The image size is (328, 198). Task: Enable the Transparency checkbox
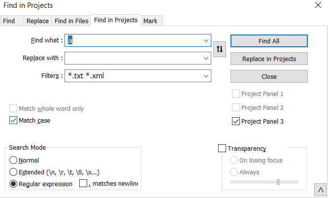[222, 148]
